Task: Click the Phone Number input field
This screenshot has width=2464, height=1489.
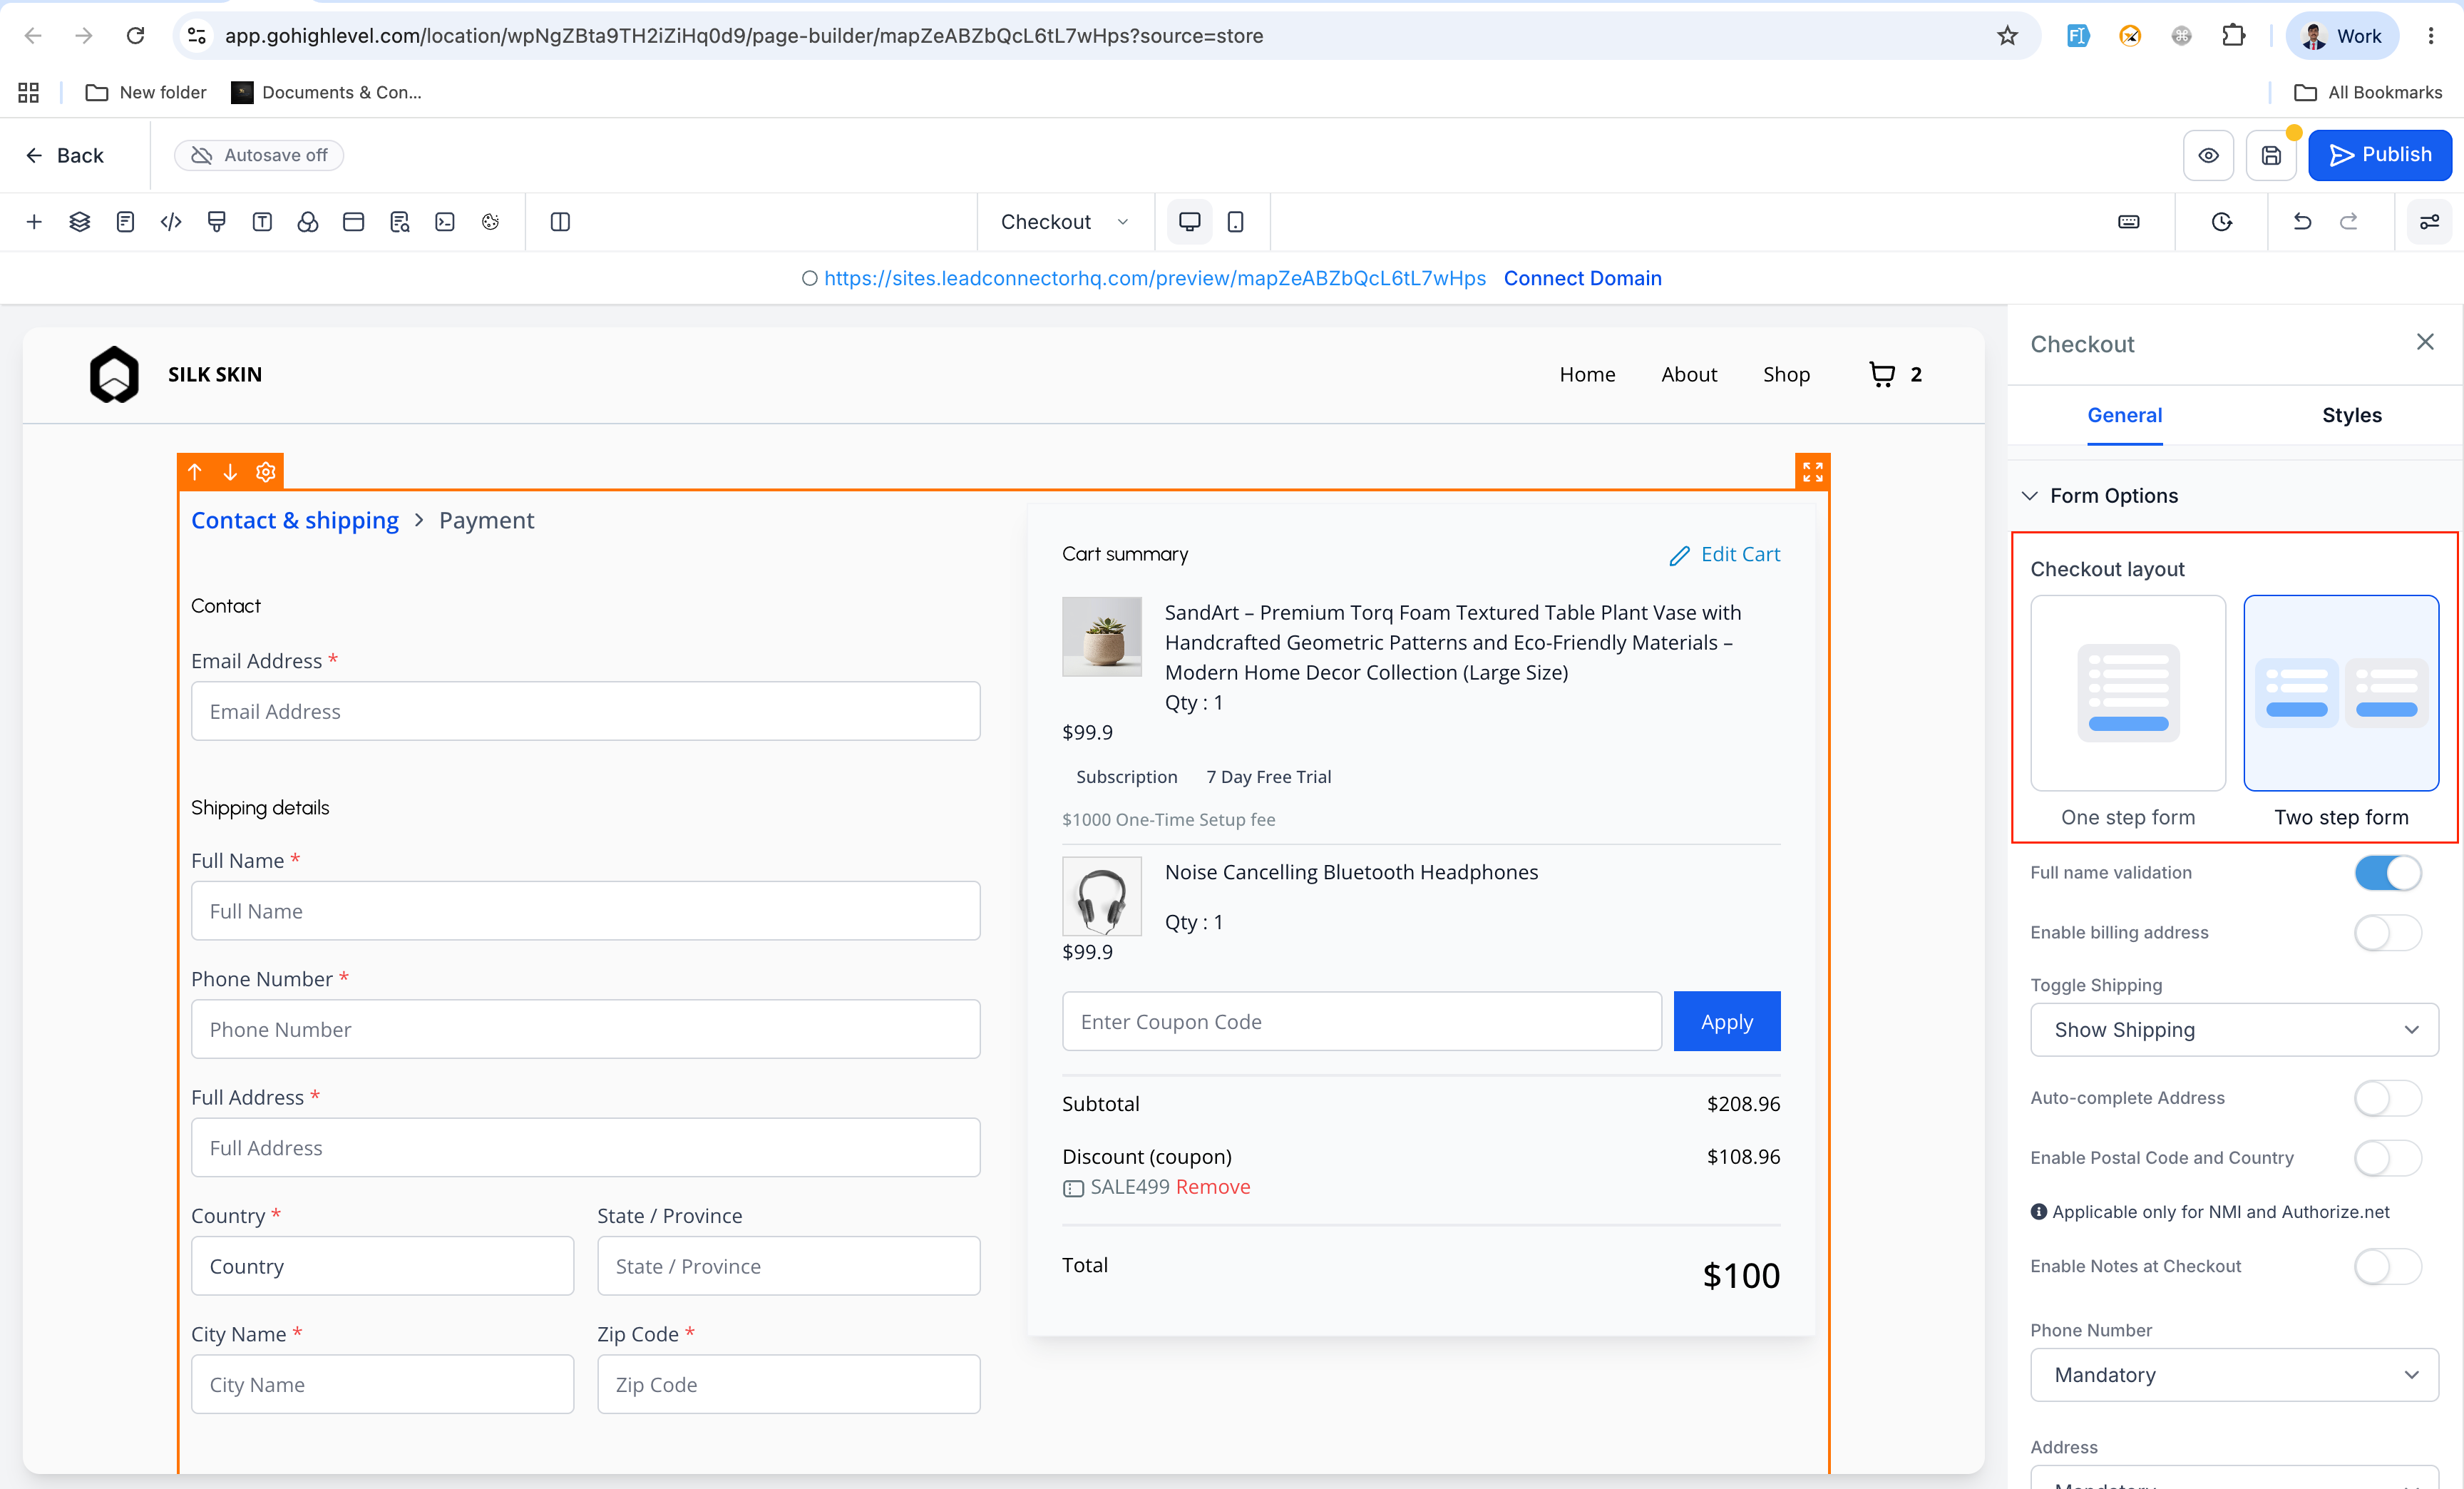Action: (585, 1029)
